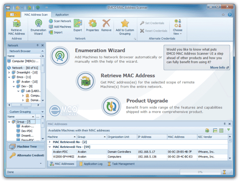Switch to the Application ribbon tab

[62, 15]
